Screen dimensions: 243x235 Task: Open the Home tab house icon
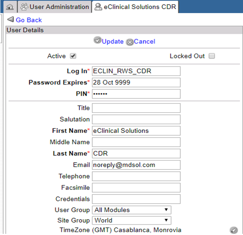(x=10, y=7)
